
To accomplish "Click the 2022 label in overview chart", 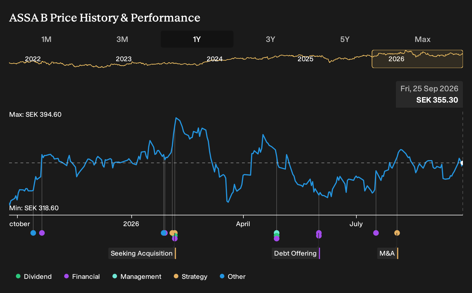I will (33, 59).
